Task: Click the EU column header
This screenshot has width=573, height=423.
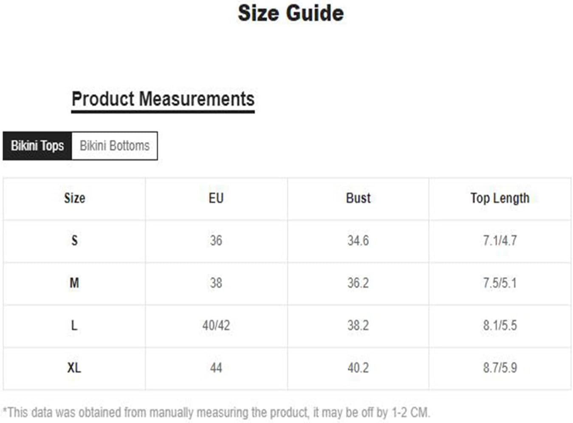Action: click(x=216, y=199)
